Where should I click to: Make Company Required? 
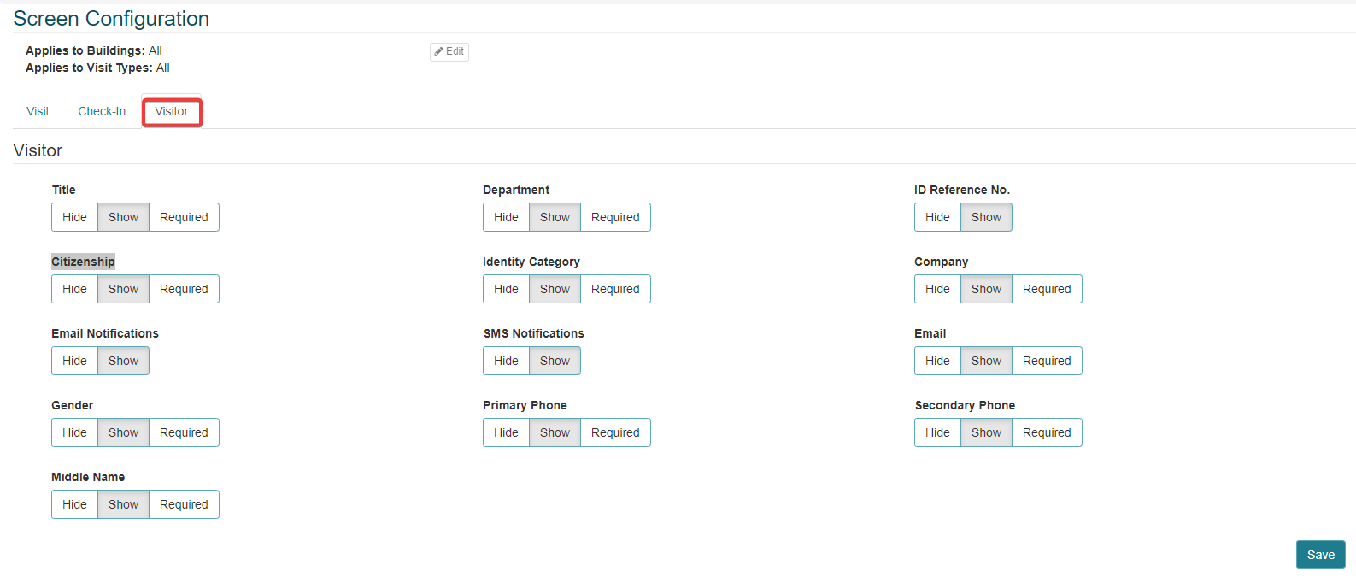[1047, 289]
